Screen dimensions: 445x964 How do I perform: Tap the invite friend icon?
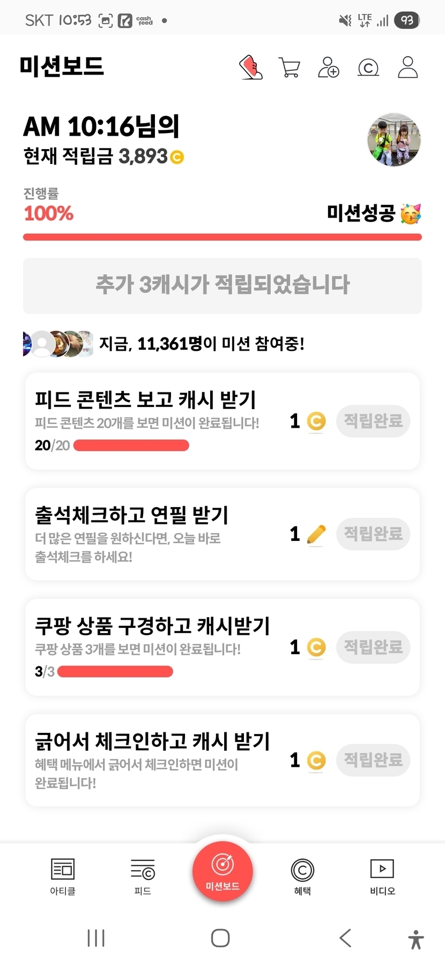tap(329, 68)
